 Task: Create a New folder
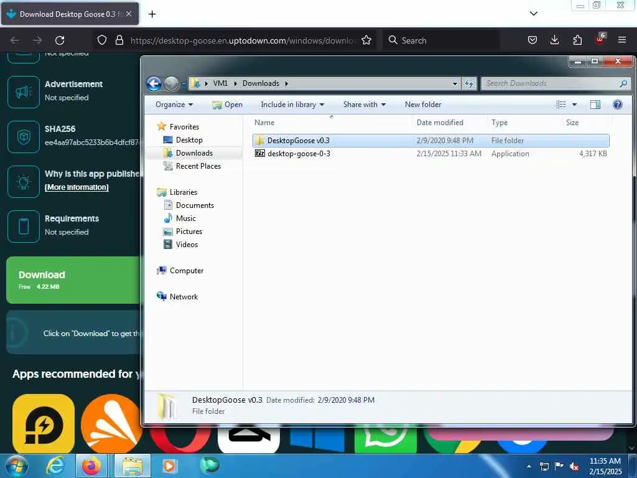point(423,105)
